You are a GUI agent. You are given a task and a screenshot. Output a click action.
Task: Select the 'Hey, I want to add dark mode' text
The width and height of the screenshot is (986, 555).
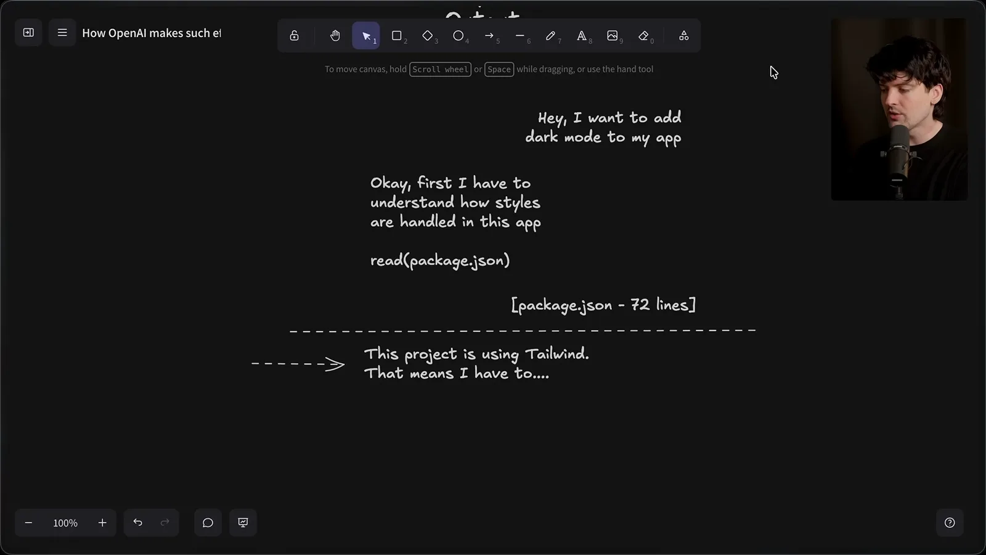click(603, 128)
